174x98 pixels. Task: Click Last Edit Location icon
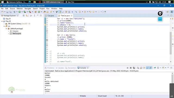click(90, 12)
